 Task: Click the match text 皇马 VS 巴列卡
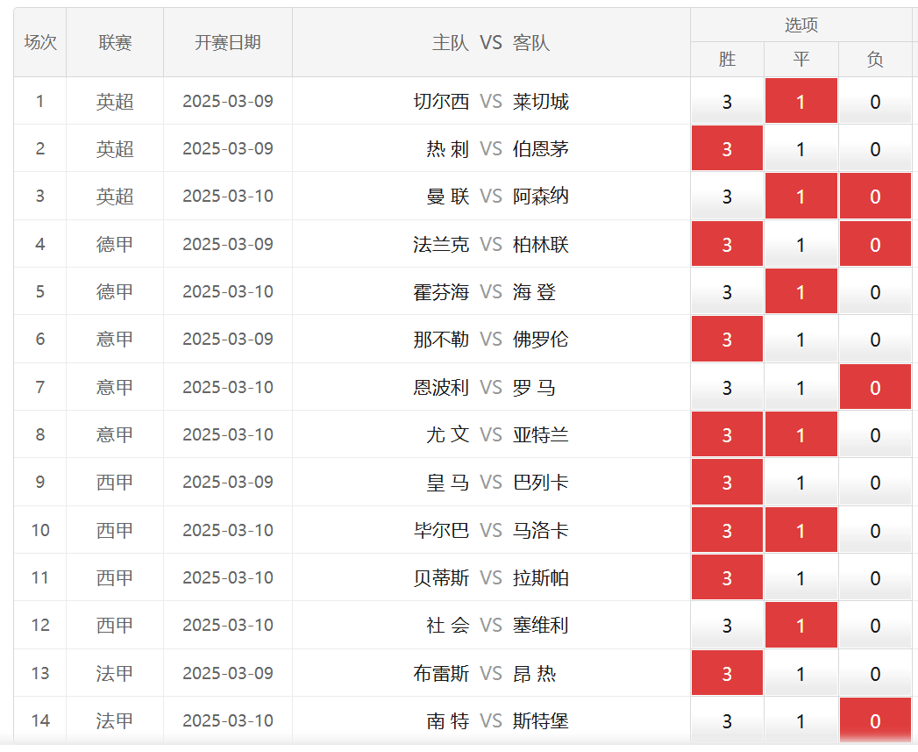498,482
